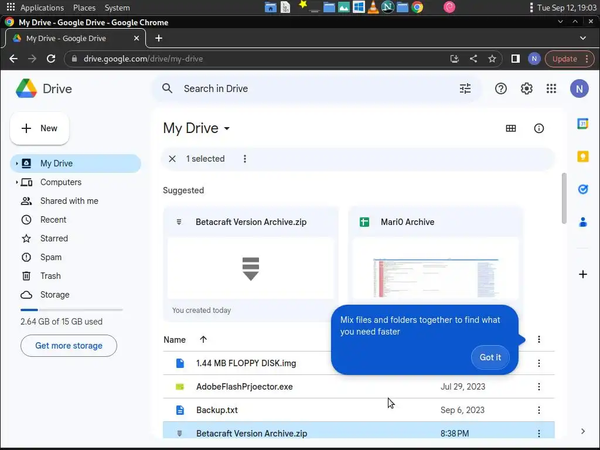The image size is (600, 450).
Task: Click the file list vertical scrollbar
Action: [x=564, y=198]
